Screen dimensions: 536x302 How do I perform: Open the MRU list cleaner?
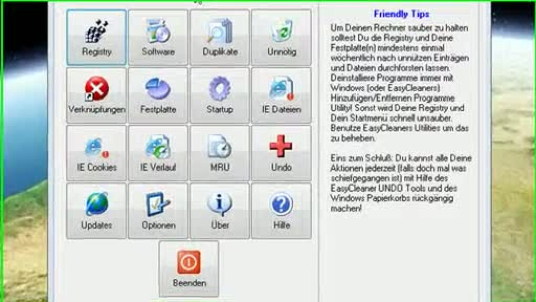220,153
